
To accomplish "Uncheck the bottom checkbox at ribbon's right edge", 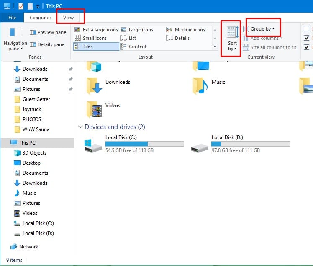I will tap(307, 47).
